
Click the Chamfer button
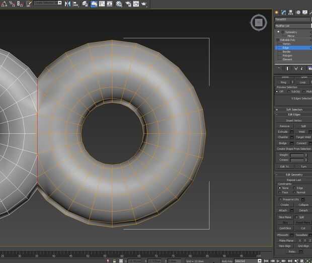pos(283,137)
